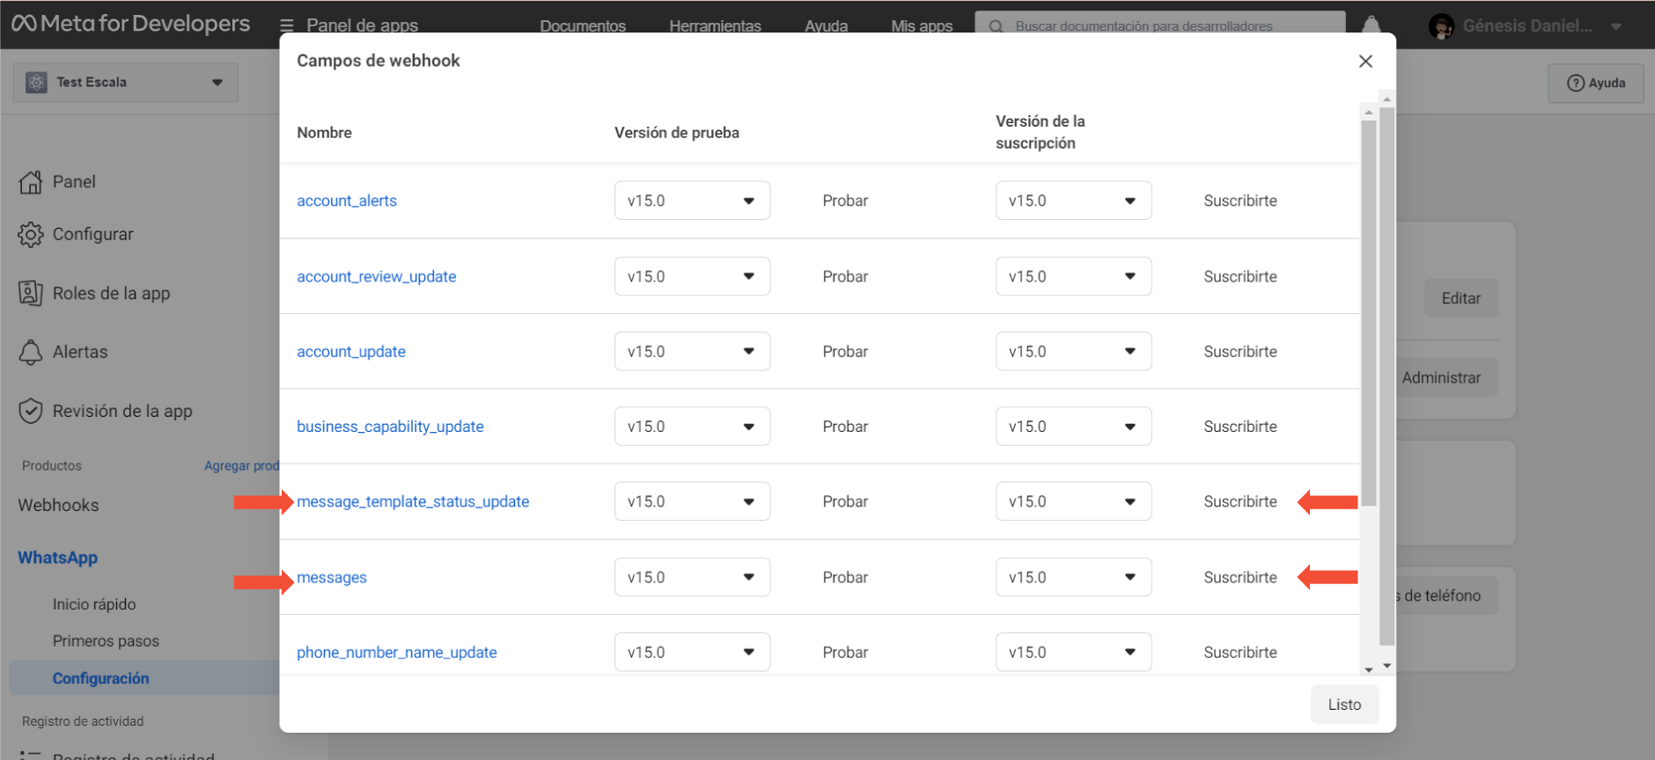Open the business_capability_update field link

coord(390,427)
